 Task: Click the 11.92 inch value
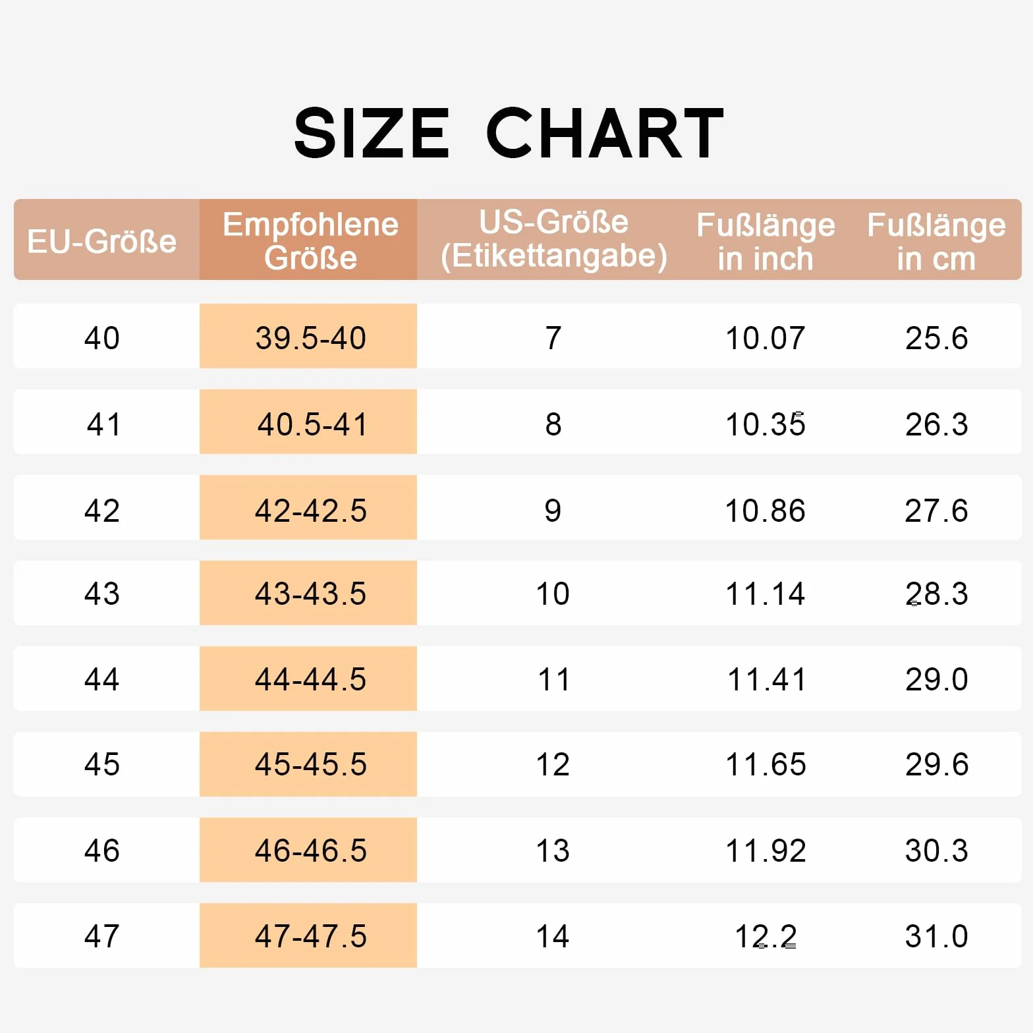coord(766,851)
